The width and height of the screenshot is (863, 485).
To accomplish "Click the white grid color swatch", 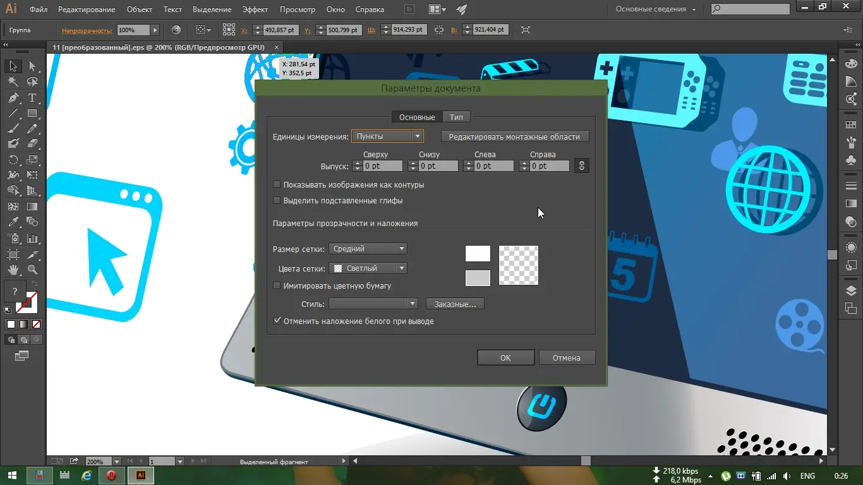I will (478, 253).
